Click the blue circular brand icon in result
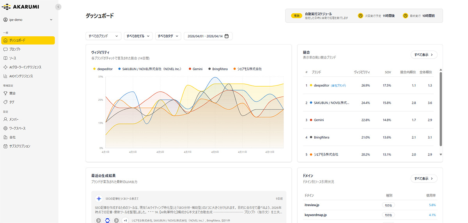Screen dimensions: 468x223 pyautogui.click(x=107, y=220)
